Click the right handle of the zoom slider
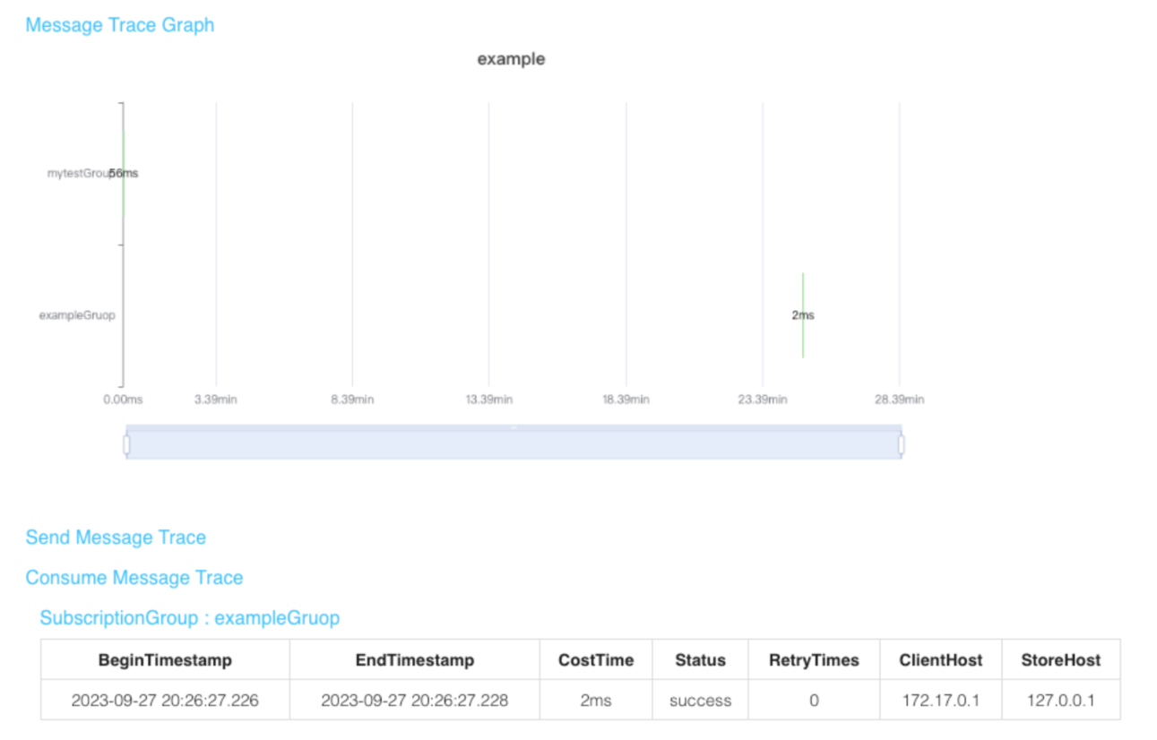This screenshot has height=740, width=1157. [x=901, y=444]
